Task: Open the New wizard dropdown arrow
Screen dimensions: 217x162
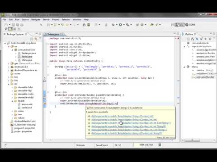Action: point(9,25)
